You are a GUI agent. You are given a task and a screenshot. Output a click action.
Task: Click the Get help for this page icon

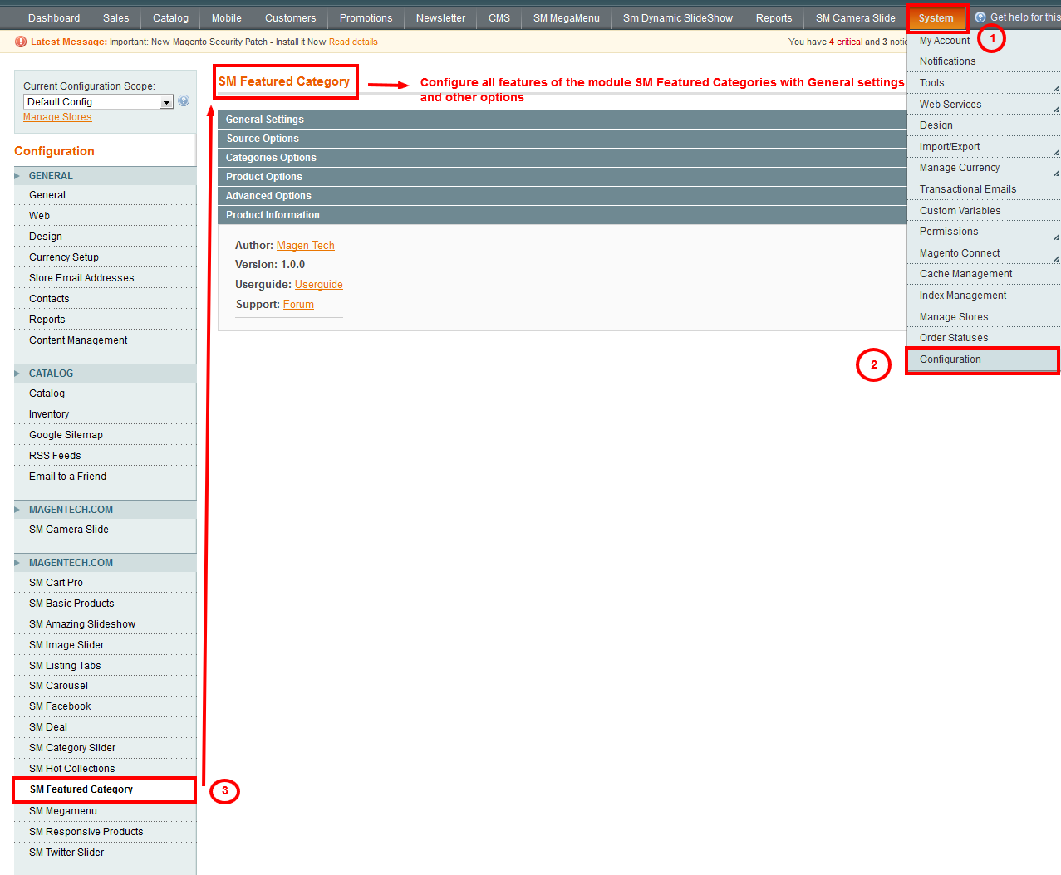click(x=980, y=17)
